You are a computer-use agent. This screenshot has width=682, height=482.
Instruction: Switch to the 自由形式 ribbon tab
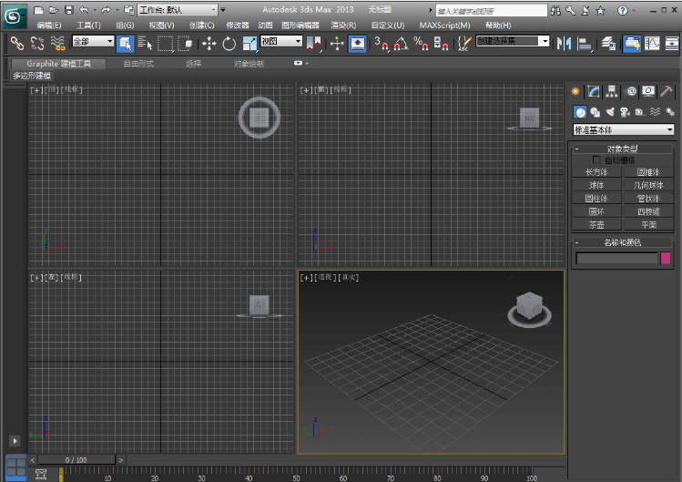(x=138, y=64)
